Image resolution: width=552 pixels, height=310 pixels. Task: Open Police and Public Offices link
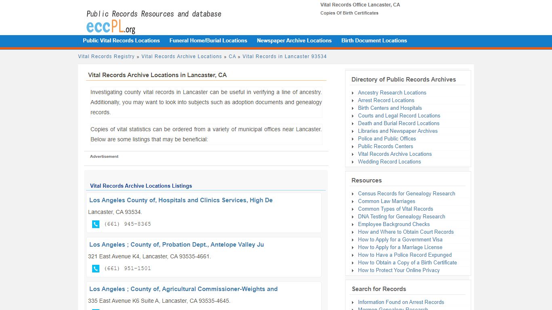(387, 138)
